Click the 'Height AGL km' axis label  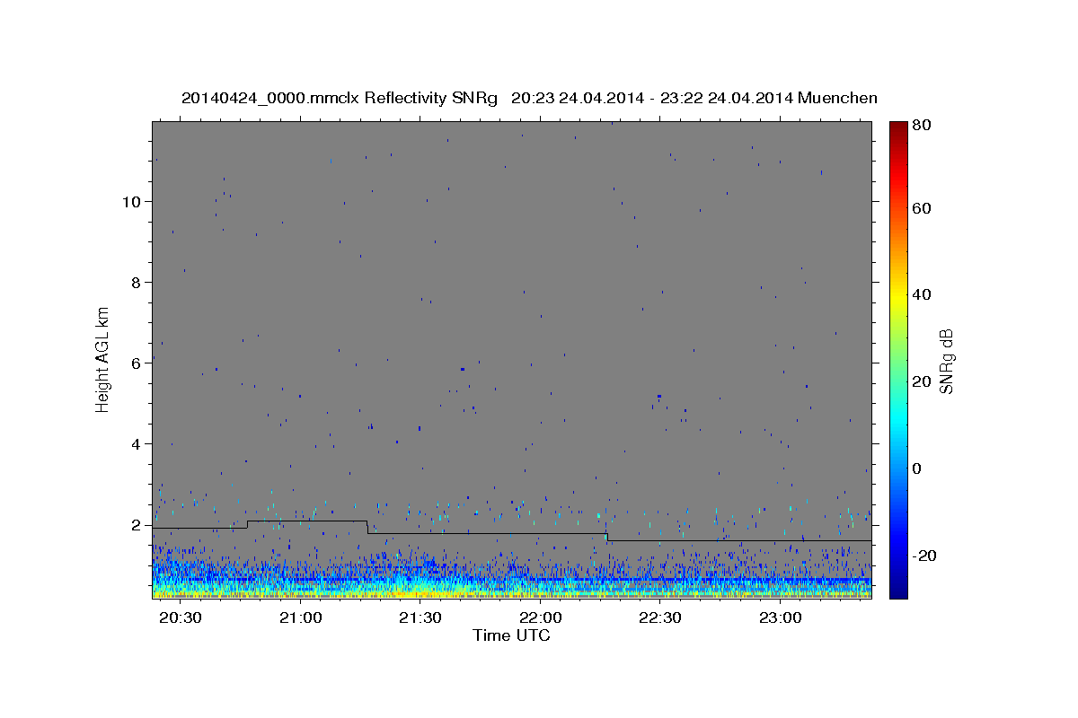tap(102, 359)
